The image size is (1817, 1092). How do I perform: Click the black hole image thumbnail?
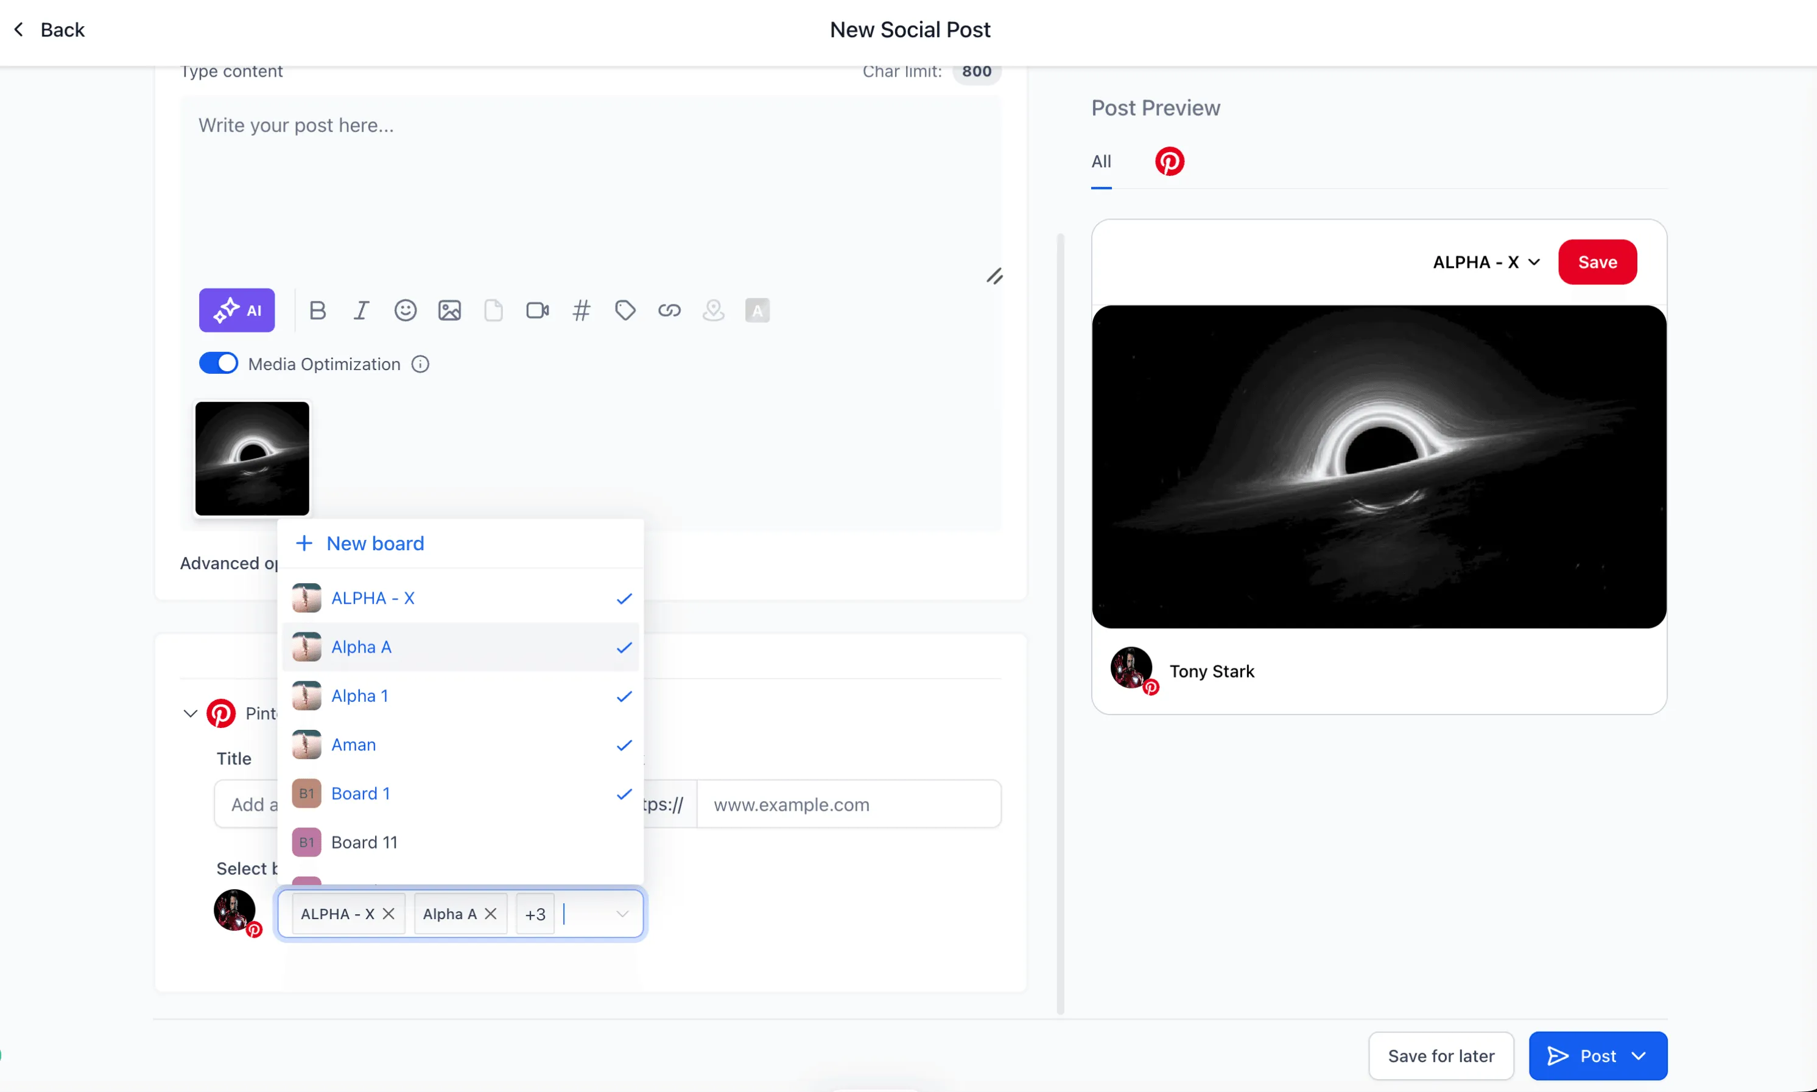[253, 458]
